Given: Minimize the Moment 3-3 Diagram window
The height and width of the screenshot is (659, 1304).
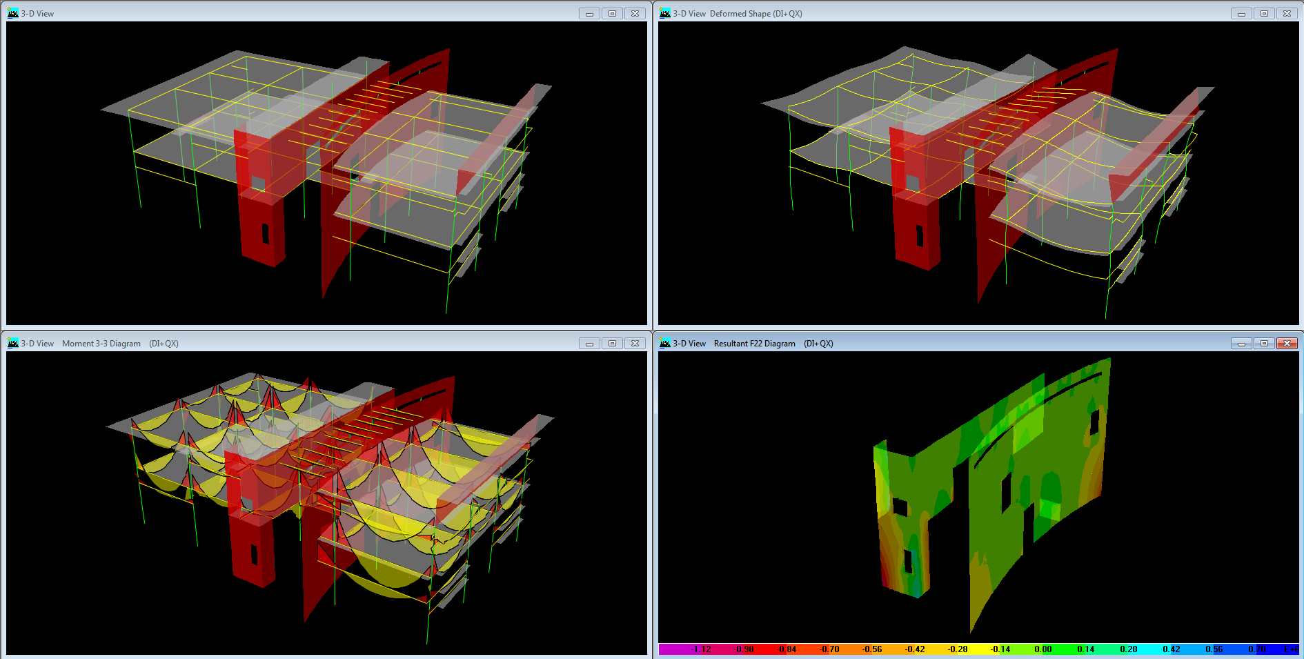Looking at the screenshot, I should (x=589, y=343).
